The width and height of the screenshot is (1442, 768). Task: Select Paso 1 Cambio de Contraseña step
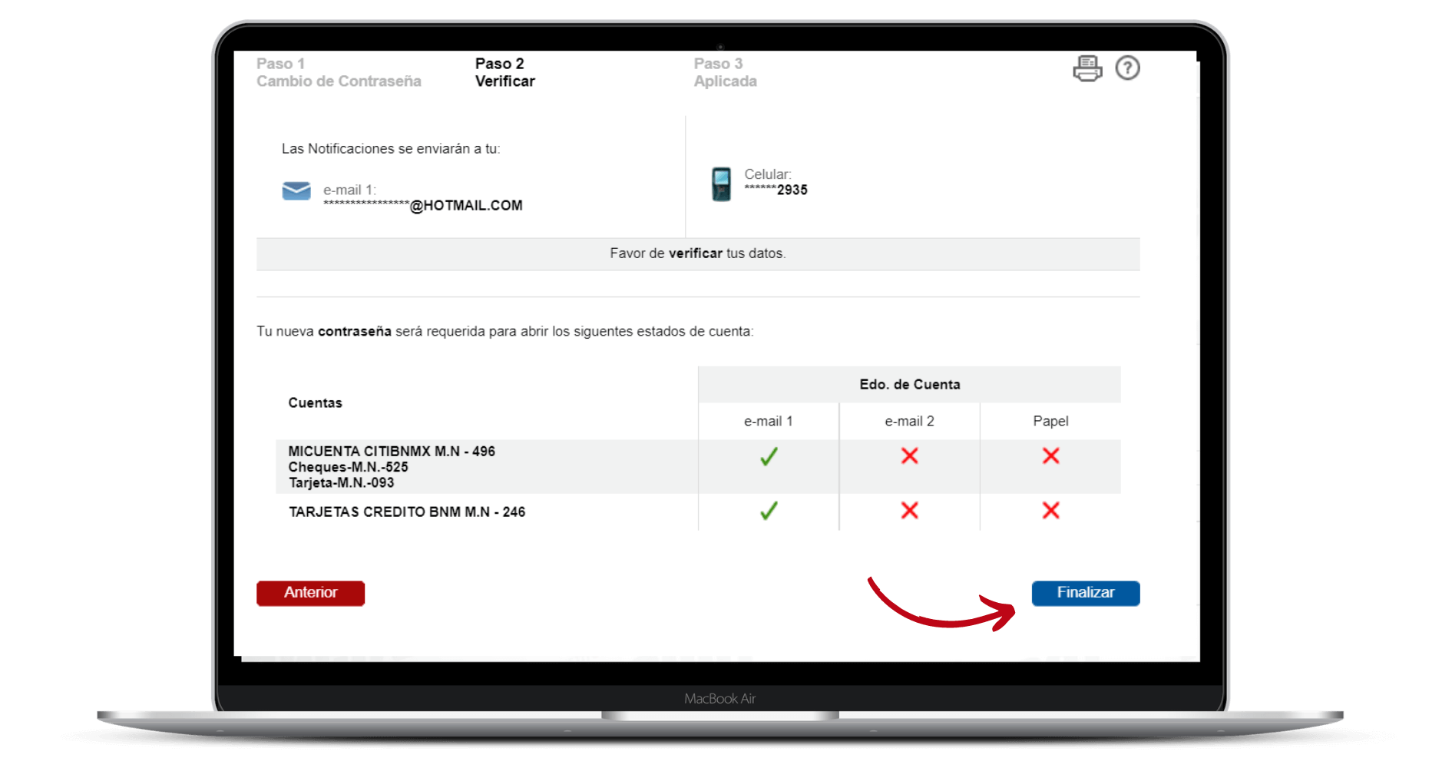pyautogui.click(x=339, y=72)
